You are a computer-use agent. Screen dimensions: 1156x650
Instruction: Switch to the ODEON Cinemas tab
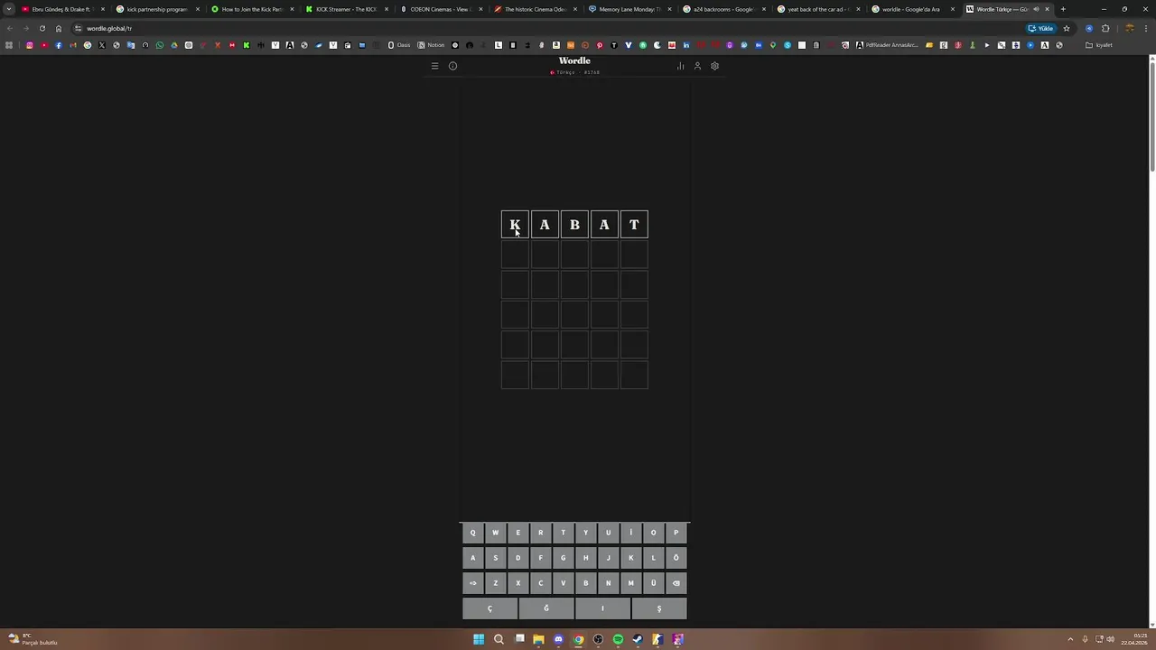click(x=441, y=9)
